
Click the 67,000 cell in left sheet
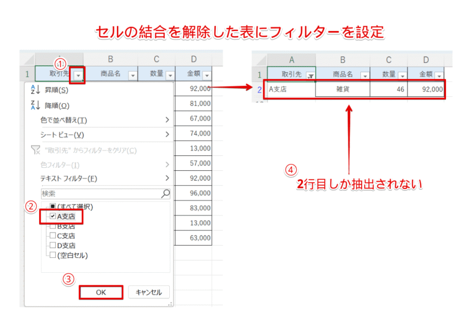pos(193,119)
